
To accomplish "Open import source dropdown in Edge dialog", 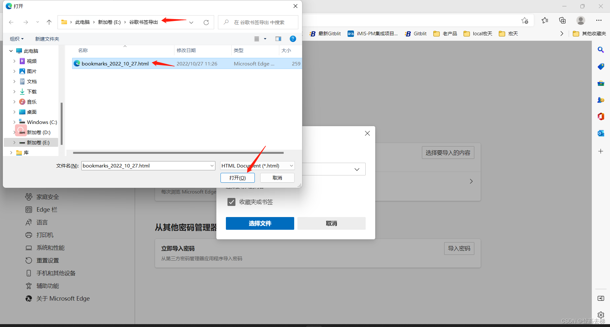I will [x=357, y=169].
